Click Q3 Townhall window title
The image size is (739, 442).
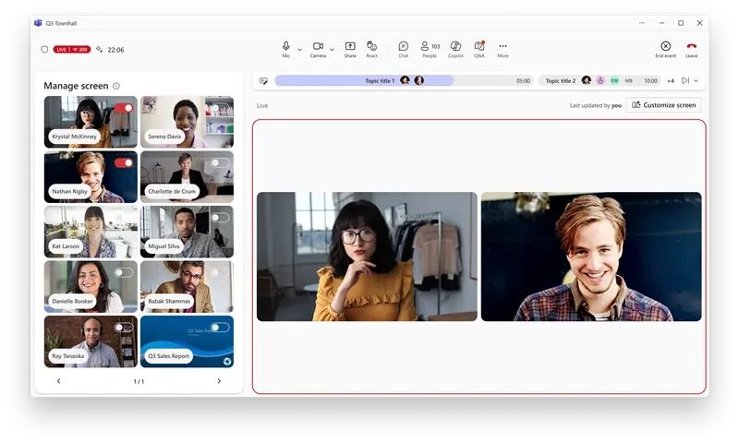61,23
